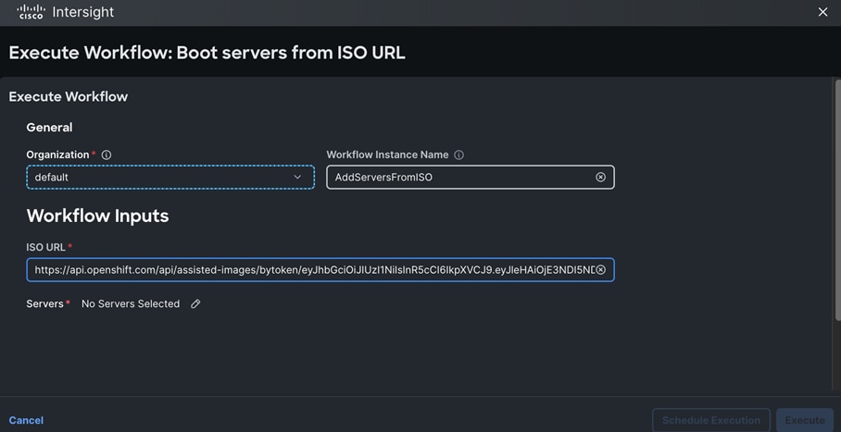Click the vertical scrollbar of the form

(838, 200)
